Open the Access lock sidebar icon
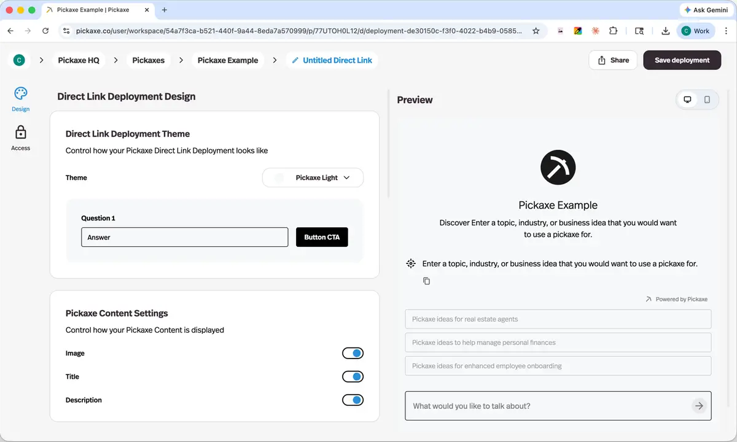This screenshot has height=442, width=737. [20, 133]
